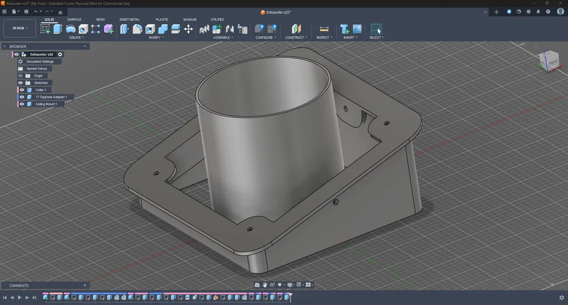Expand the 17 Degrees Adapter:1 node
This screenshot has height=305, width=568.
coord(13,97)
